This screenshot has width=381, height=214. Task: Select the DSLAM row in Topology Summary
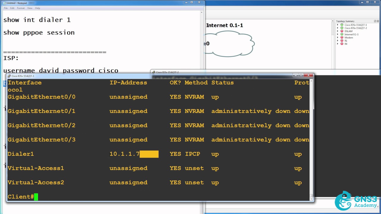click(348, 31)
